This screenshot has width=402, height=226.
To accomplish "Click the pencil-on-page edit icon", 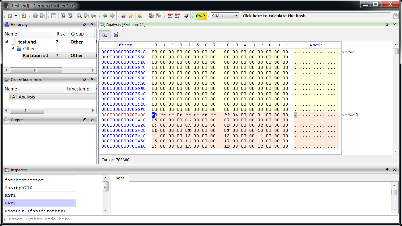I will point(158,16).
